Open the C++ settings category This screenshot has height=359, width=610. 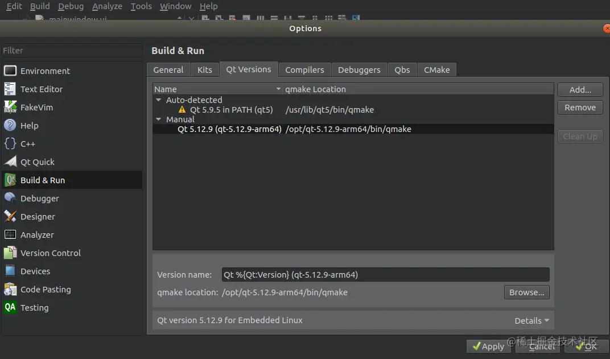(x=72, y=143)
